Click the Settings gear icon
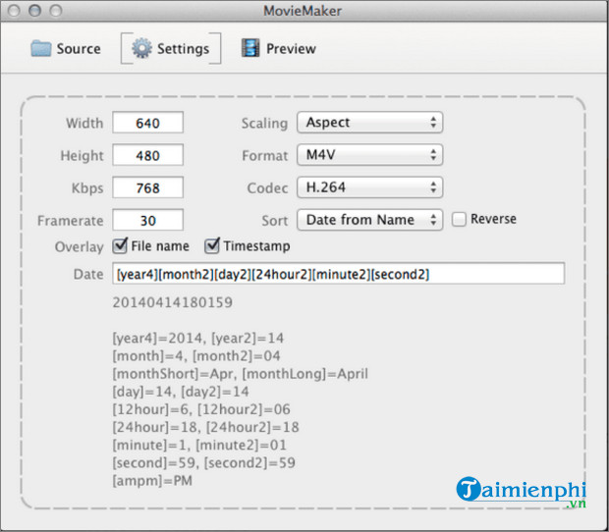Viewport: 609px width, 532px height. 142,48
